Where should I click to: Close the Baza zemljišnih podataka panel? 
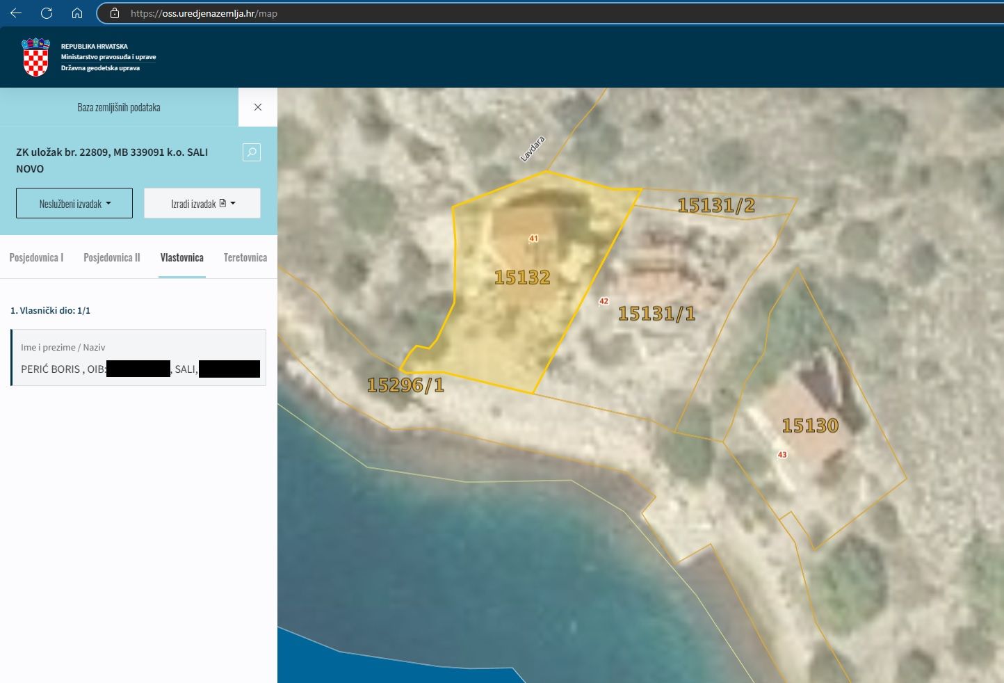pyautogui.click(x=258, y=107)
